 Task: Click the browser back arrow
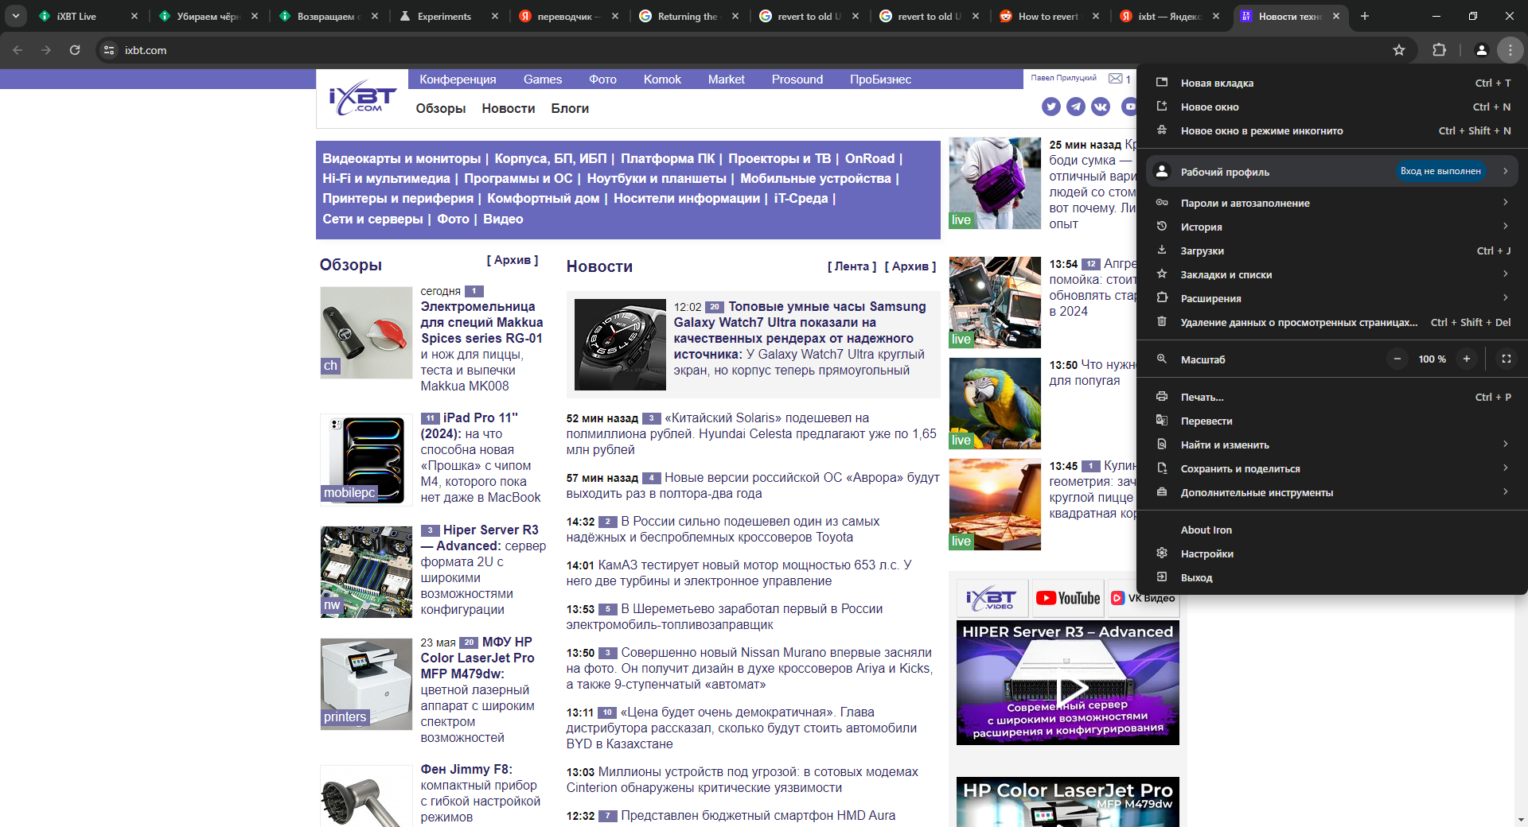(x=18, y=50)
